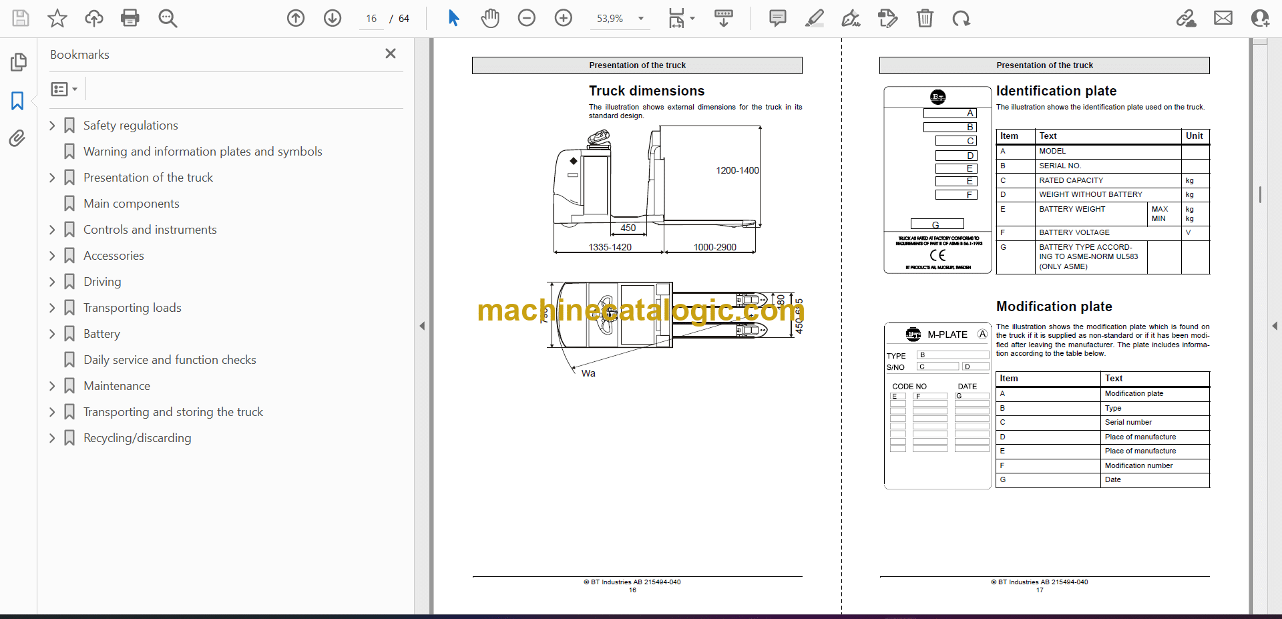Toggle the Bookmarks panel icon
Viewport: 1282px width, 619px height.
[x=18, y=101]
